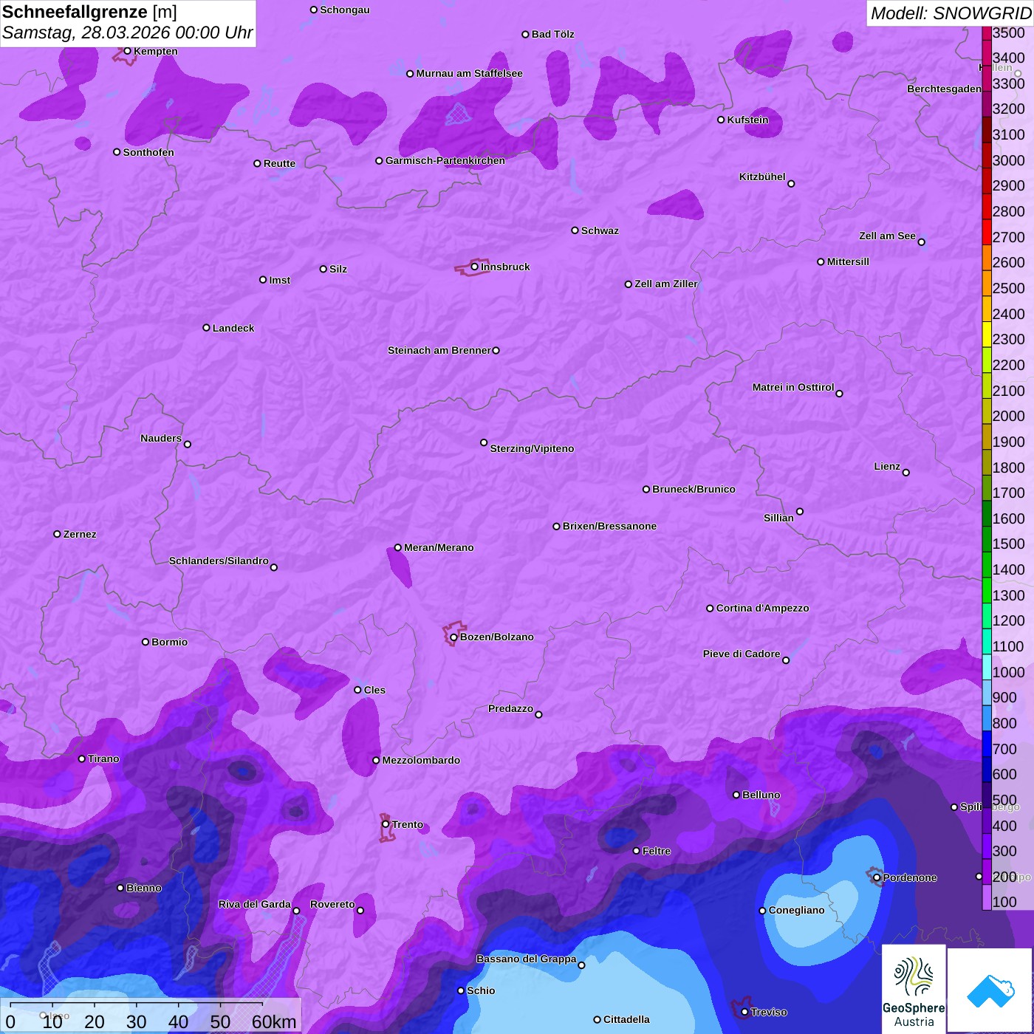Click the Schwaz city marker
1034x1034 pixels.
[x=575, y=230]
